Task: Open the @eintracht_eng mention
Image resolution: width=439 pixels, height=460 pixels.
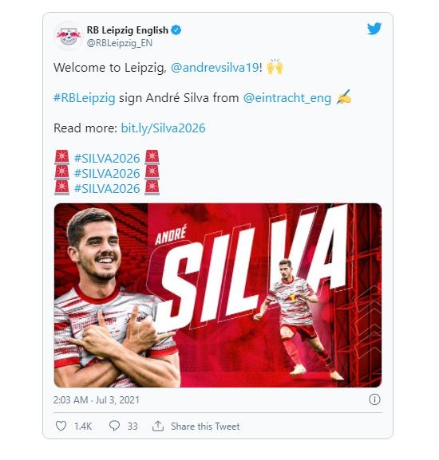Action: tap(287, 98)
